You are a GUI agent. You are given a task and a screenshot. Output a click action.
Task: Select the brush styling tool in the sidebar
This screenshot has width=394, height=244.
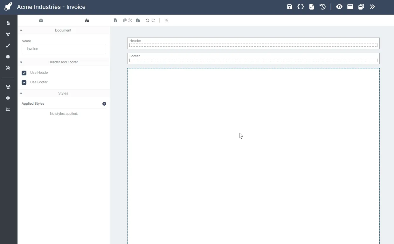tap(8, 45)
